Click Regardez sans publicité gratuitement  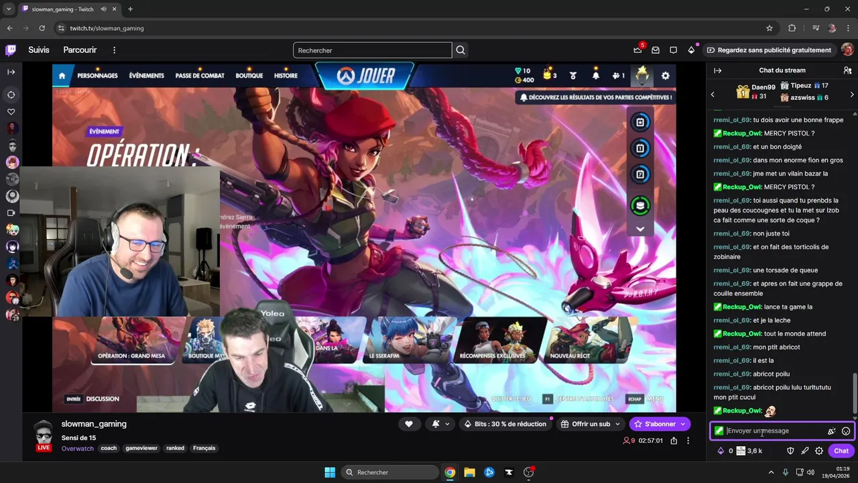click(x=769, y=50)
